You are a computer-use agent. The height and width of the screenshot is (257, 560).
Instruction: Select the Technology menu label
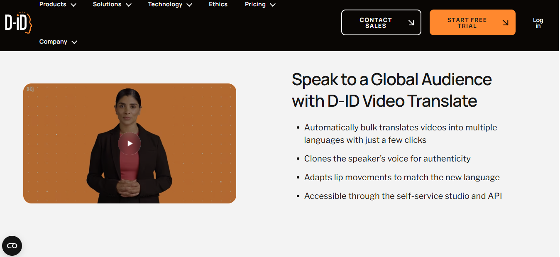[165, 5]
